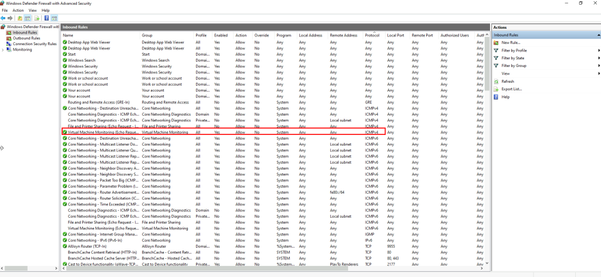This screenshot has height=277, width=601.
Task: Click the Help icon in Actions pane
Action: pyautogui.click(x=496, y=97)
